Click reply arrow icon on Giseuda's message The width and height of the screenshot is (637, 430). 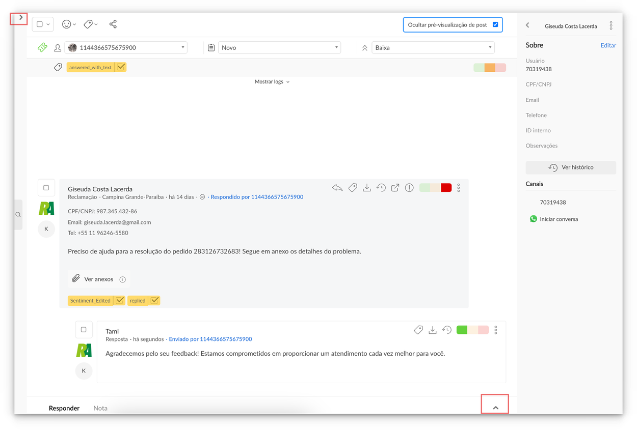(x=337, y=188)
